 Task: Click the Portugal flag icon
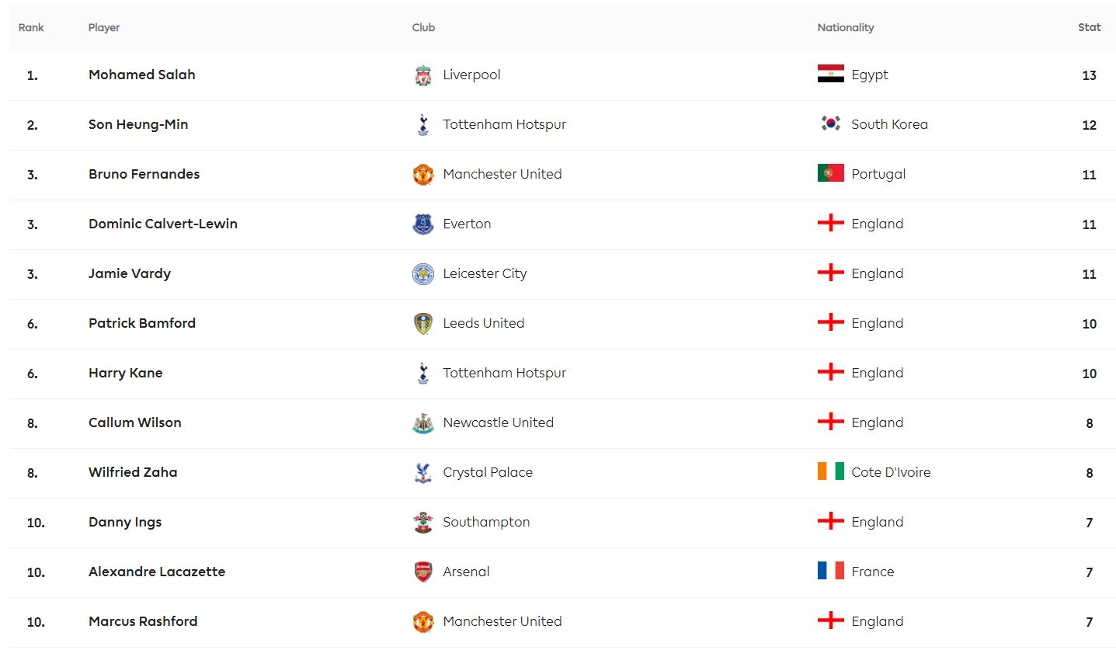830,174
